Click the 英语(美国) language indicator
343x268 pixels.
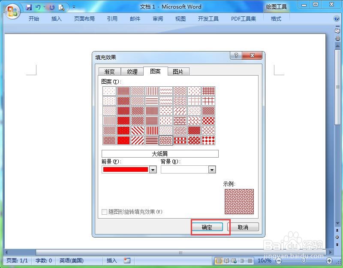pos(71,261)
